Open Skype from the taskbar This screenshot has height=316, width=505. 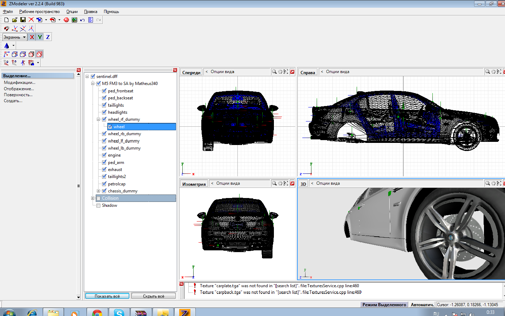[x=119, y=312]
